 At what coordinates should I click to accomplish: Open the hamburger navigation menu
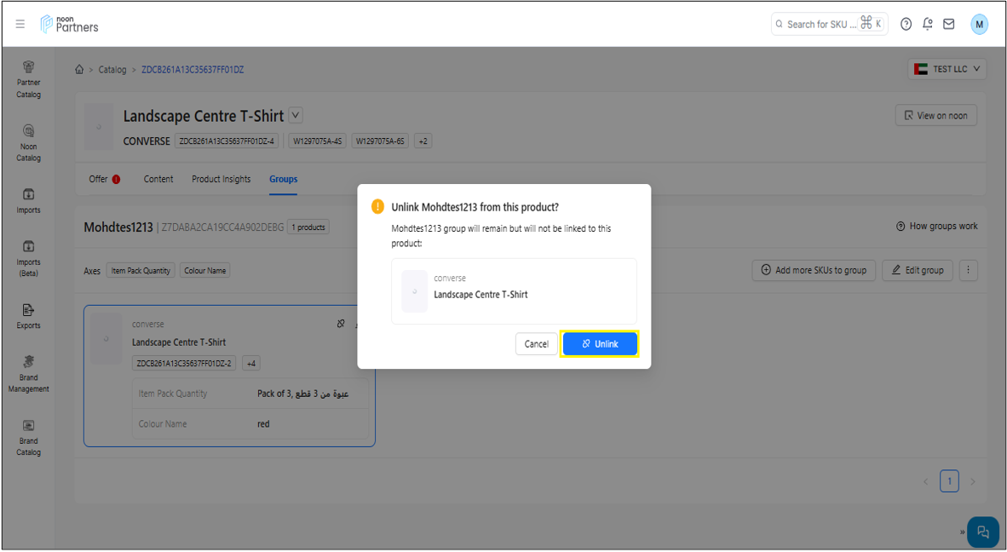pyautogui.click(x=20, y=24)
